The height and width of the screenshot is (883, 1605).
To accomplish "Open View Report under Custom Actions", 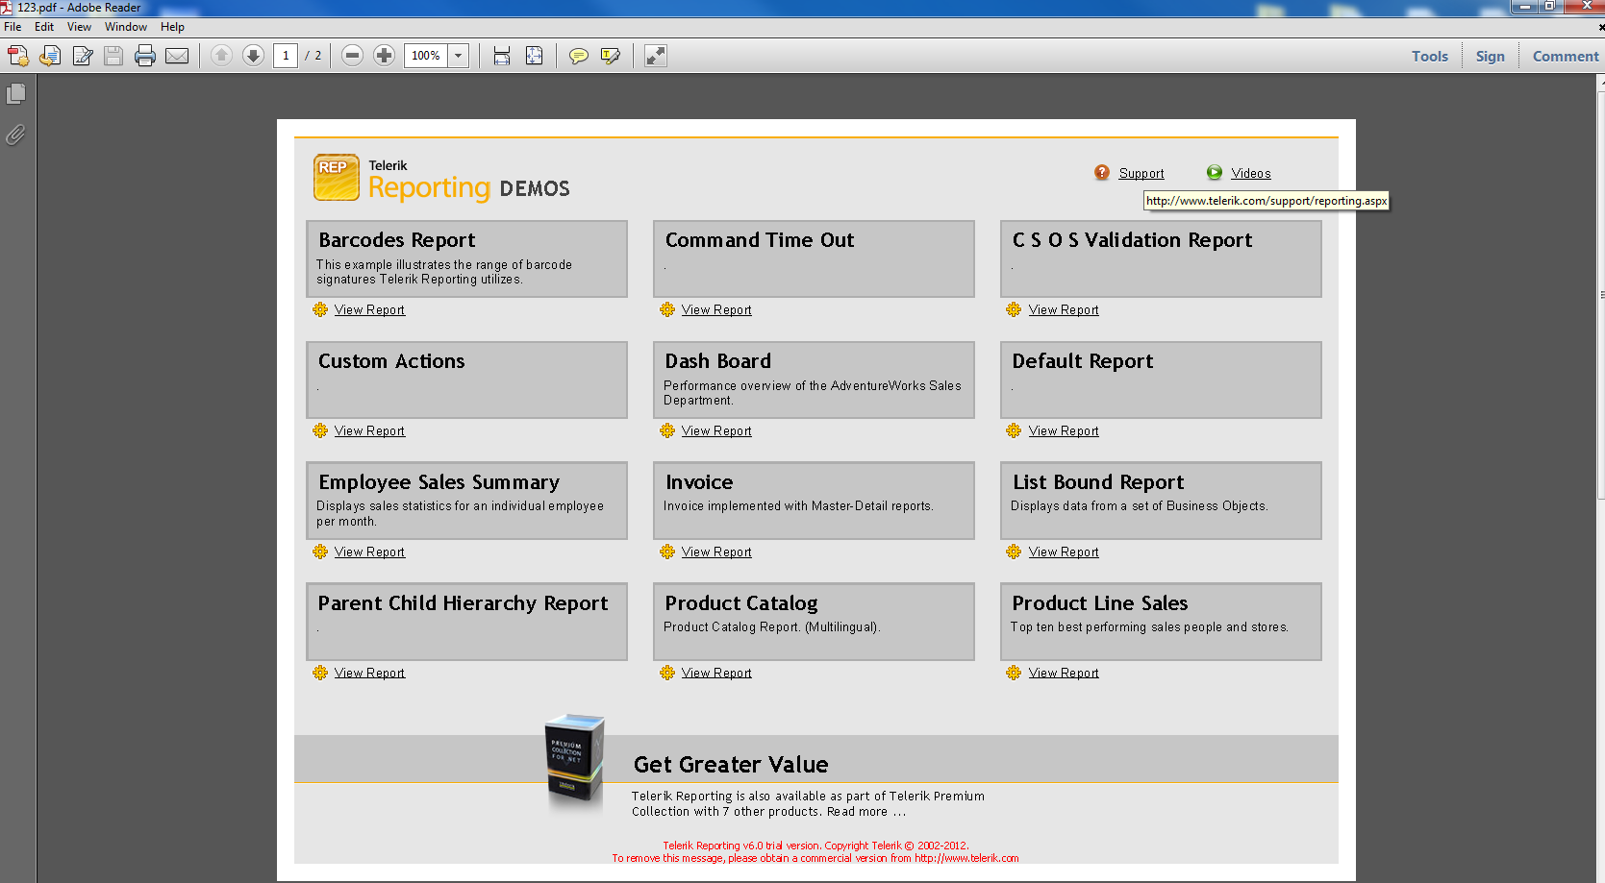I will pyautogui.click(x=370, y=431).
